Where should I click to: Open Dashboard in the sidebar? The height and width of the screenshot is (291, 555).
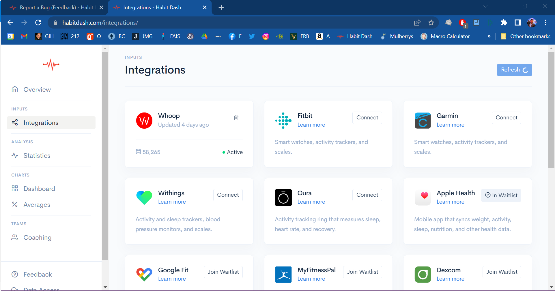[51, 189]
